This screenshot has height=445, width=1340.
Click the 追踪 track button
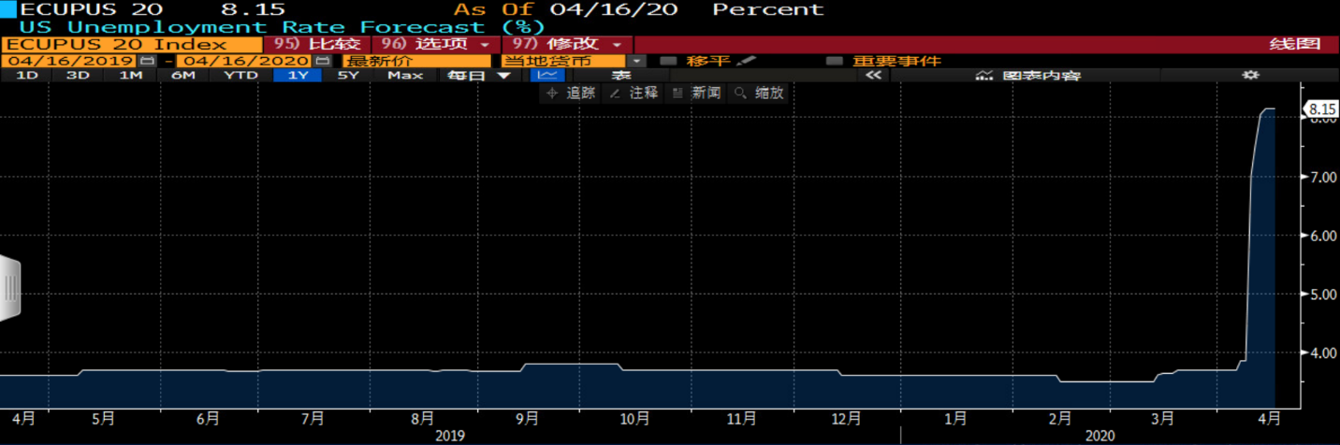click(570, 93)
